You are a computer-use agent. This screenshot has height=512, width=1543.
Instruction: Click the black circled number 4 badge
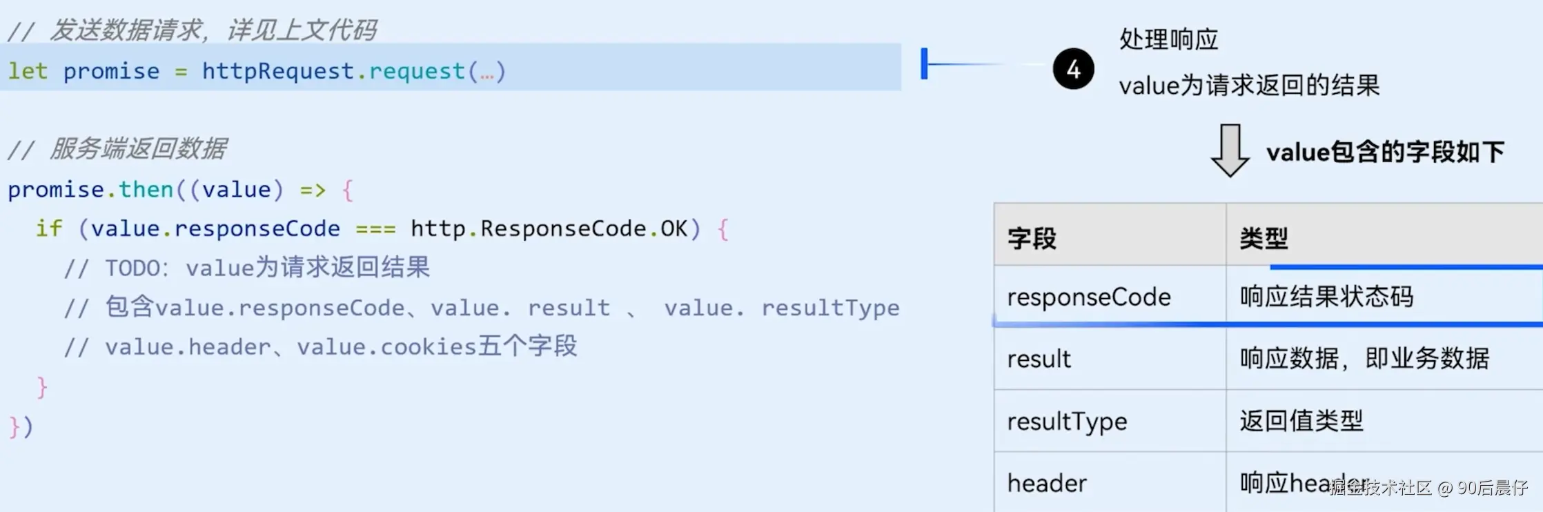coord(1073,69)
